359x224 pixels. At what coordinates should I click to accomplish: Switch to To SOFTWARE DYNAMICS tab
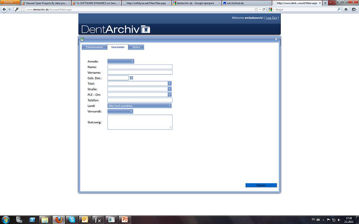pyautogui.click(x=96, y=3)
